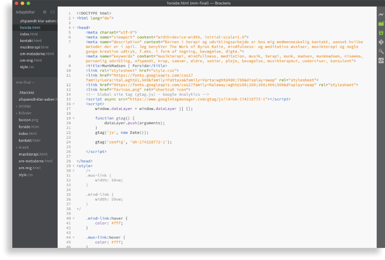This screenshot has width=385, height=260.
Task: Fold the .mus-link:hover rule on line 44
Action: click(73, 238)
